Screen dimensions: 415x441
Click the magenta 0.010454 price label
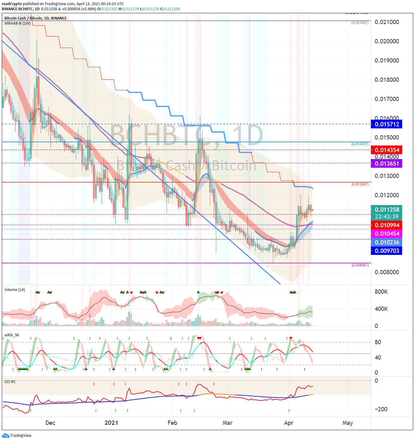pos(386,234)
